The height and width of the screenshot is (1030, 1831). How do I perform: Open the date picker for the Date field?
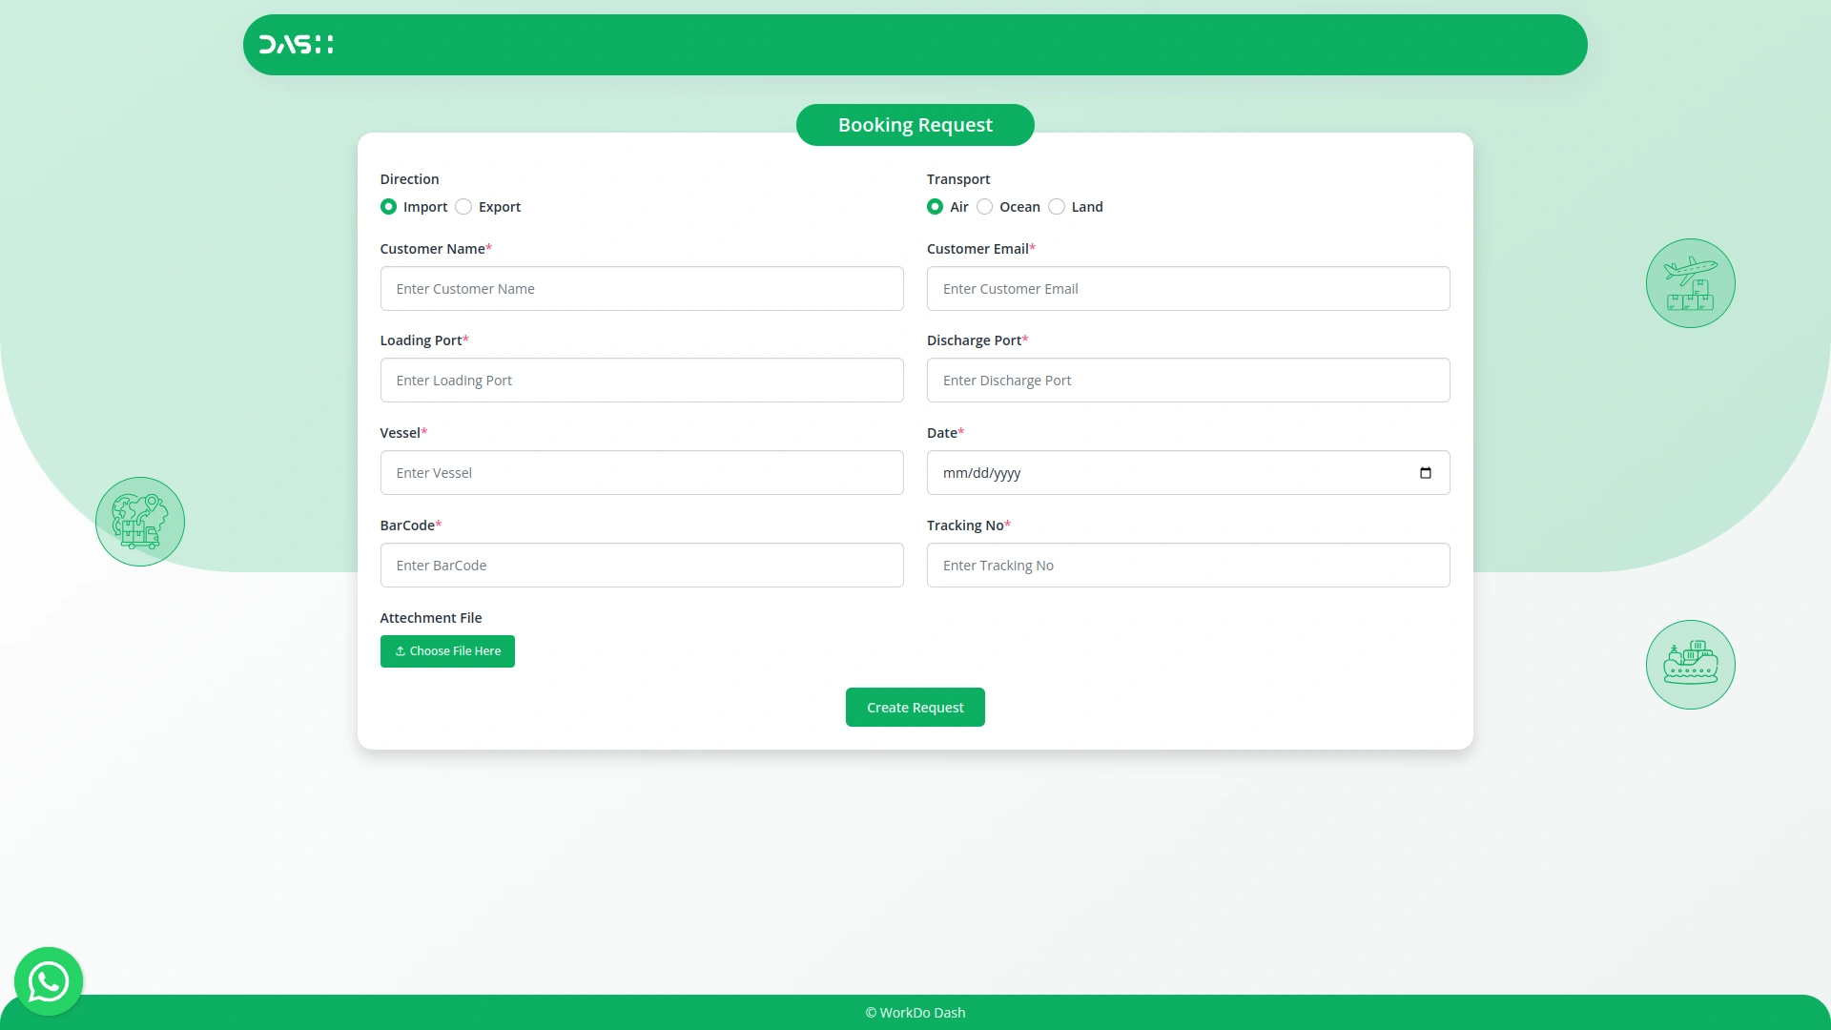(1187, 472)
